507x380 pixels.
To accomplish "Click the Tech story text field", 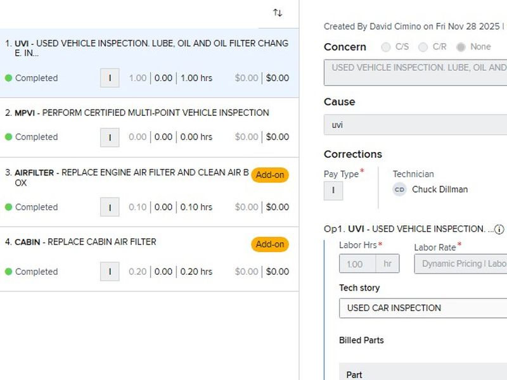I will click(x=423, y=308).
